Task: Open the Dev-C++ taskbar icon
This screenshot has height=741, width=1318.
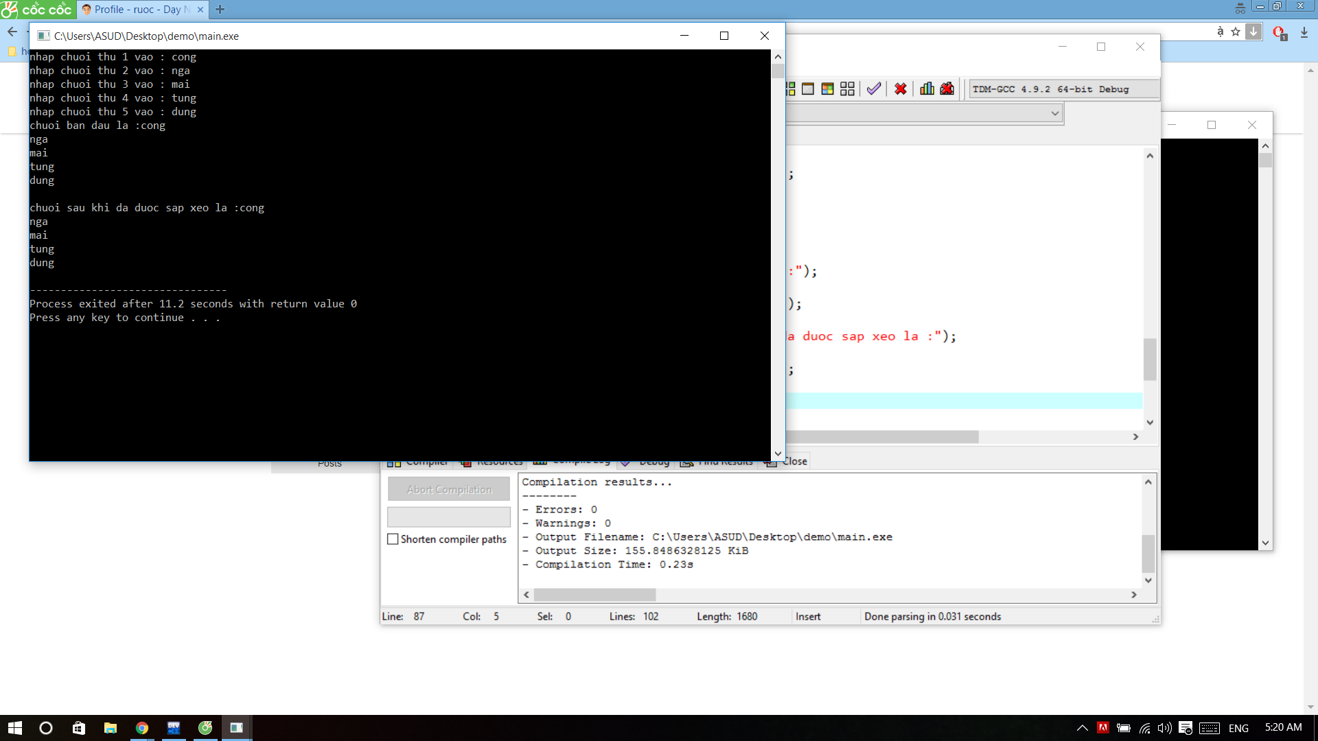Action: click(x=174, y=728)
